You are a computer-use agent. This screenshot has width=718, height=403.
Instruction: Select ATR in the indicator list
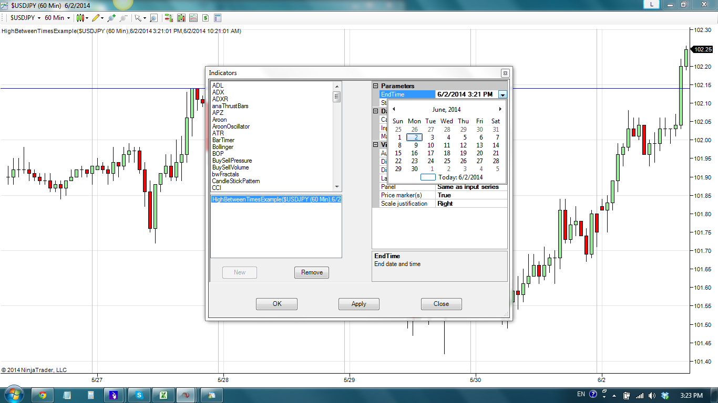218,133
